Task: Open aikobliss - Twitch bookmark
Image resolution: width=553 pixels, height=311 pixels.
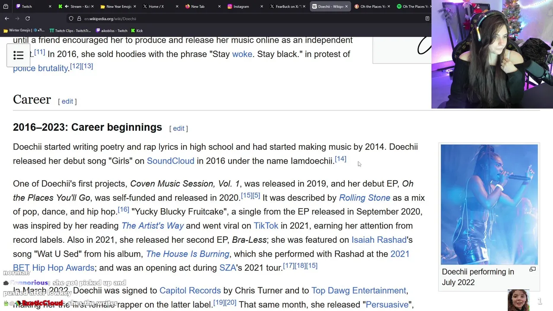Action: 111,31
